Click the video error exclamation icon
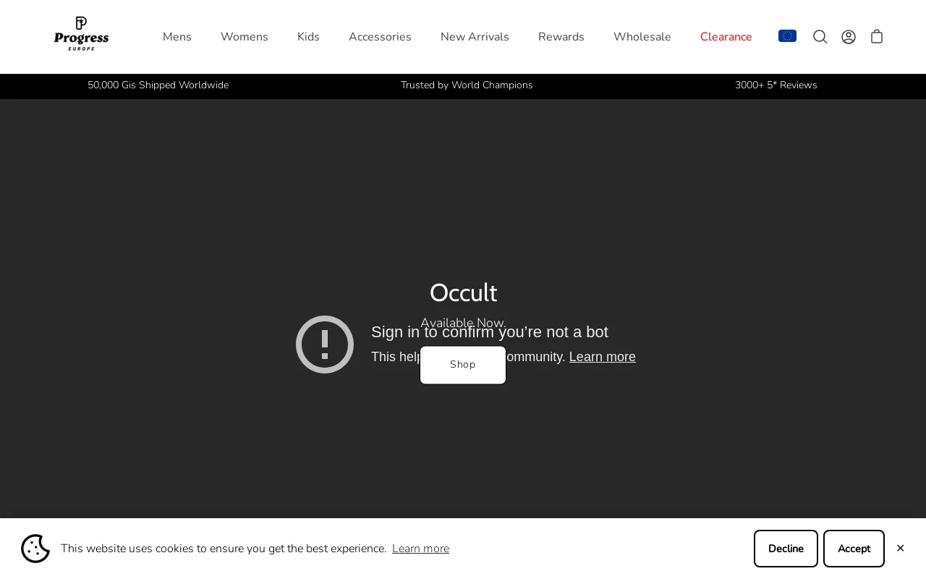The height and width of the screenshot is (579, 926). [x=325, y=345]
